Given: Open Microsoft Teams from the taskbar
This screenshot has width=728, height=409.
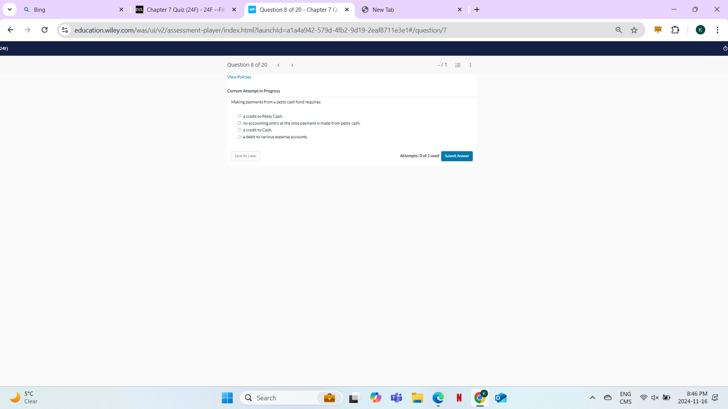Looking at the screenshot, I should [x=397, y=398].
